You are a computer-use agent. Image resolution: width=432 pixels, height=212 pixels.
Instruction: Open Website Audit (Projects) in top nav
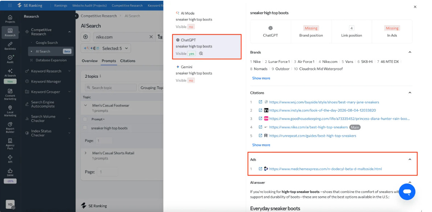[90, 5]
